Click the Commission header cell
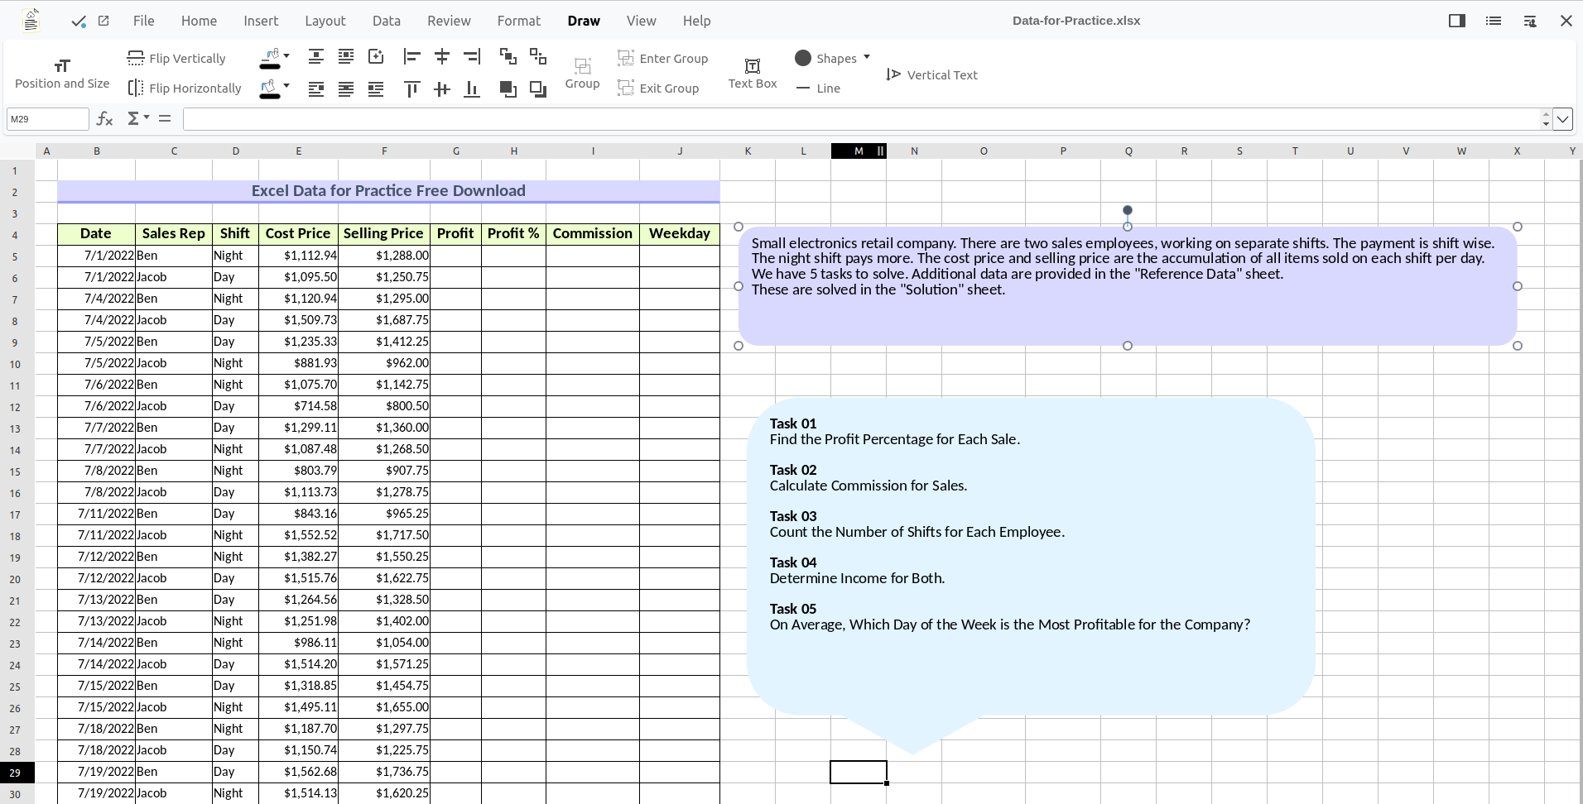The image size is (1583, 804). pyautogui.click(x=593, y=233)
